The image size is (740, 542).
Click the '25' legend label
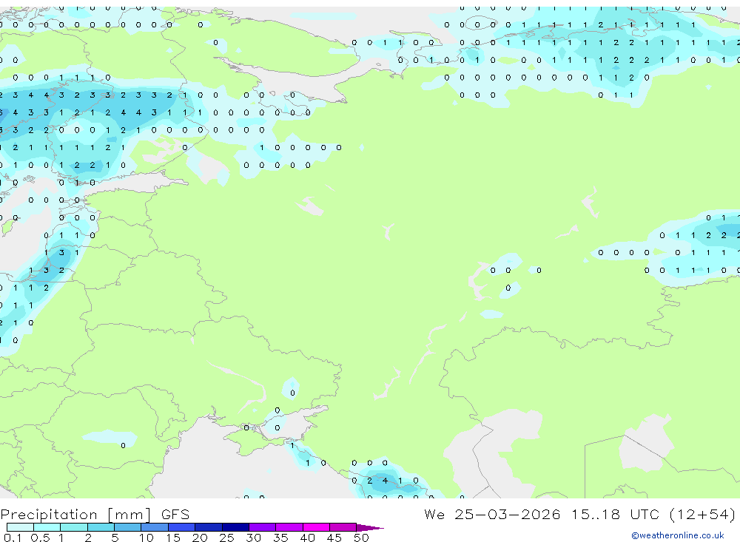coord(226,538)
